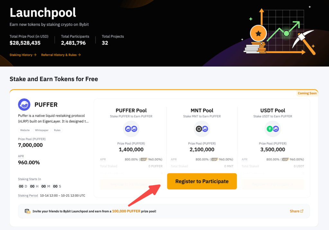Viewport: 329px width, 230px height.
Task: Open the Website link for Puffer
Action: click(x=24, y=130)
